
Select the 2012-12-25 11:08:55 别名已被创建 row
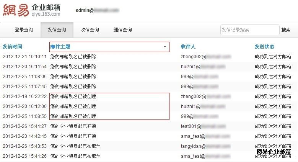(x=148, y=116)
